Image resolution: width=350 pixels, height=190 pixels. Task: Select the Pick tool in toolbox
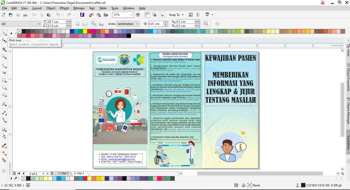[4, 33]
